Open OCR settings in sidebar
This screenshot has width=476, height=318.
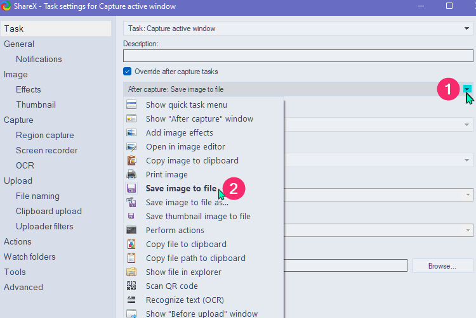(25, 165)
